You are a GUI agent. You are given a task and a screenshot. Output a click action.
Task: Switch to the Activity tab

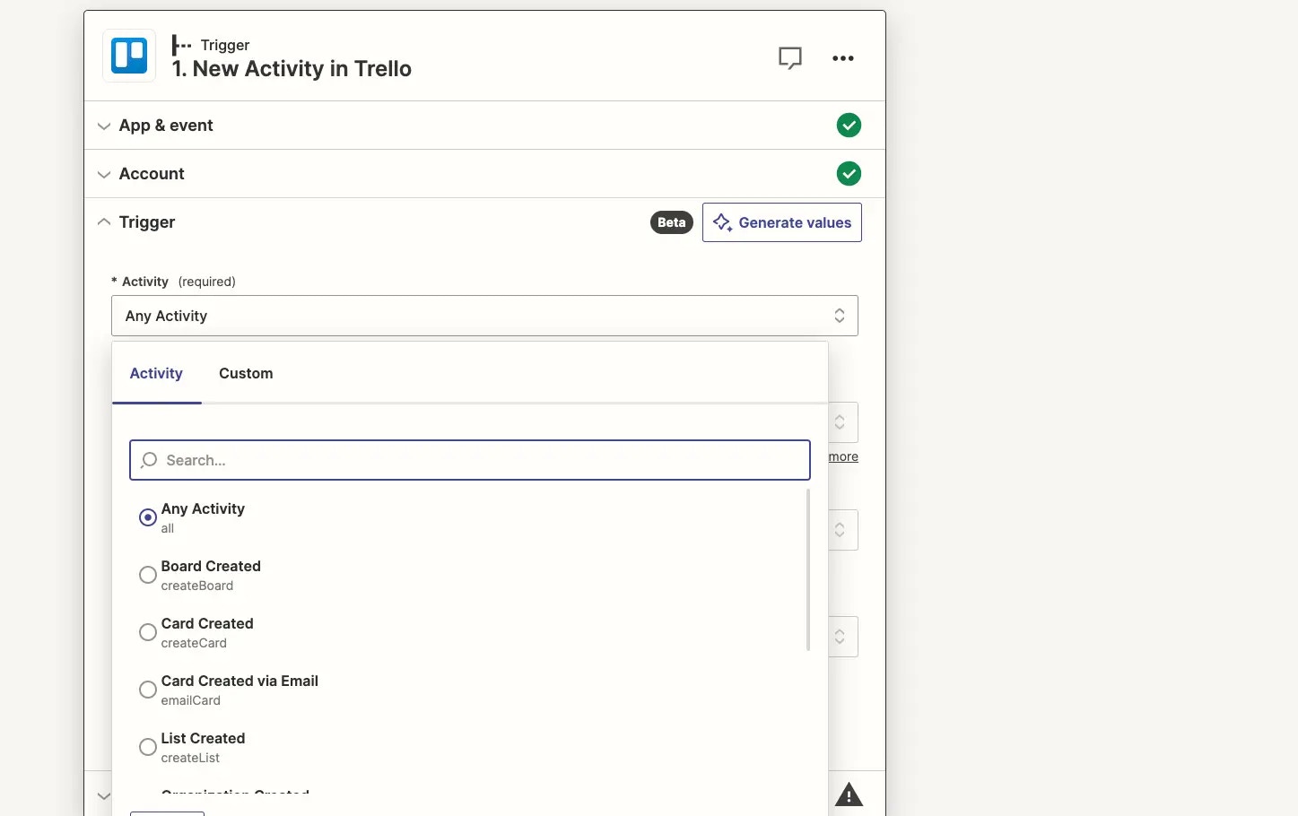(156, 374)
